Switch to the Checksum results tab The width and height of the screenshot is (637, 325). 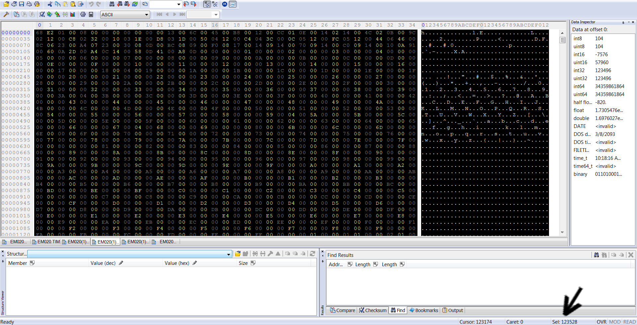(x=373, y=310)
